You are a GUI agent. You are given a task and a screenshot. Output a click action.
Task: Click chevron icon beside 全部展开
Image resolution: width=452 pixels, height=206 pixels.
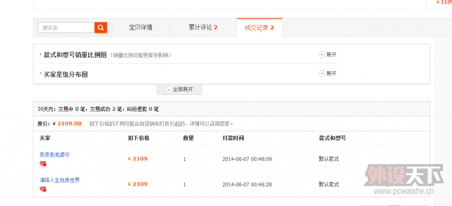[x=169, y=89]
